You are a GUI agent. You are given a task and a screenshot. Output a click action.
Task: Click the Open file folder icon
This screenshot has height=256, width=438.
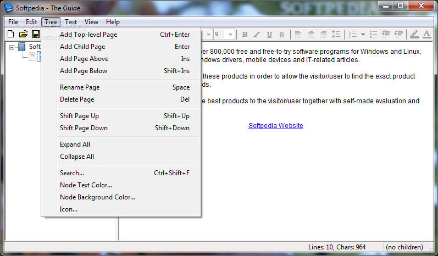click(23, 34)
